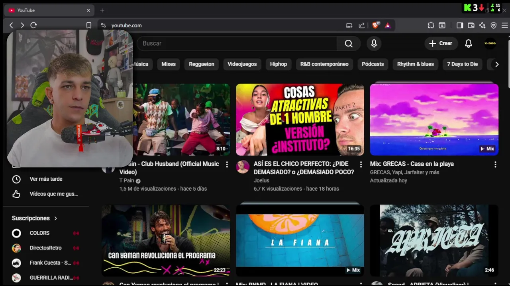Click the COLORS channel avatar icon

click(16, 233)
